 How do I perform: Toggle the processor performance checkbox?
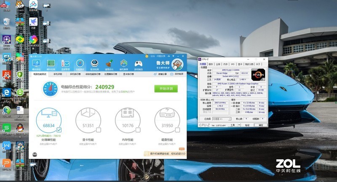[59, 130]
